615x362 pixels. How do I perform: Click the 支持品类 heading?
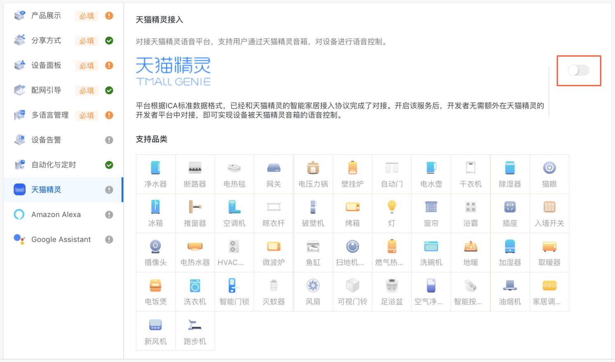[152, 139]
